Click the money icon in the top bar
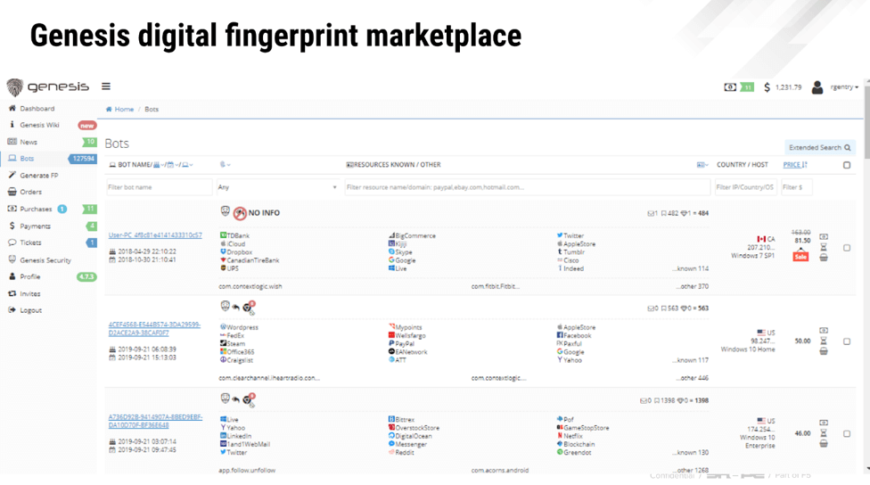The width and height of the screenshot is (870, 485). tap(730, 87)
